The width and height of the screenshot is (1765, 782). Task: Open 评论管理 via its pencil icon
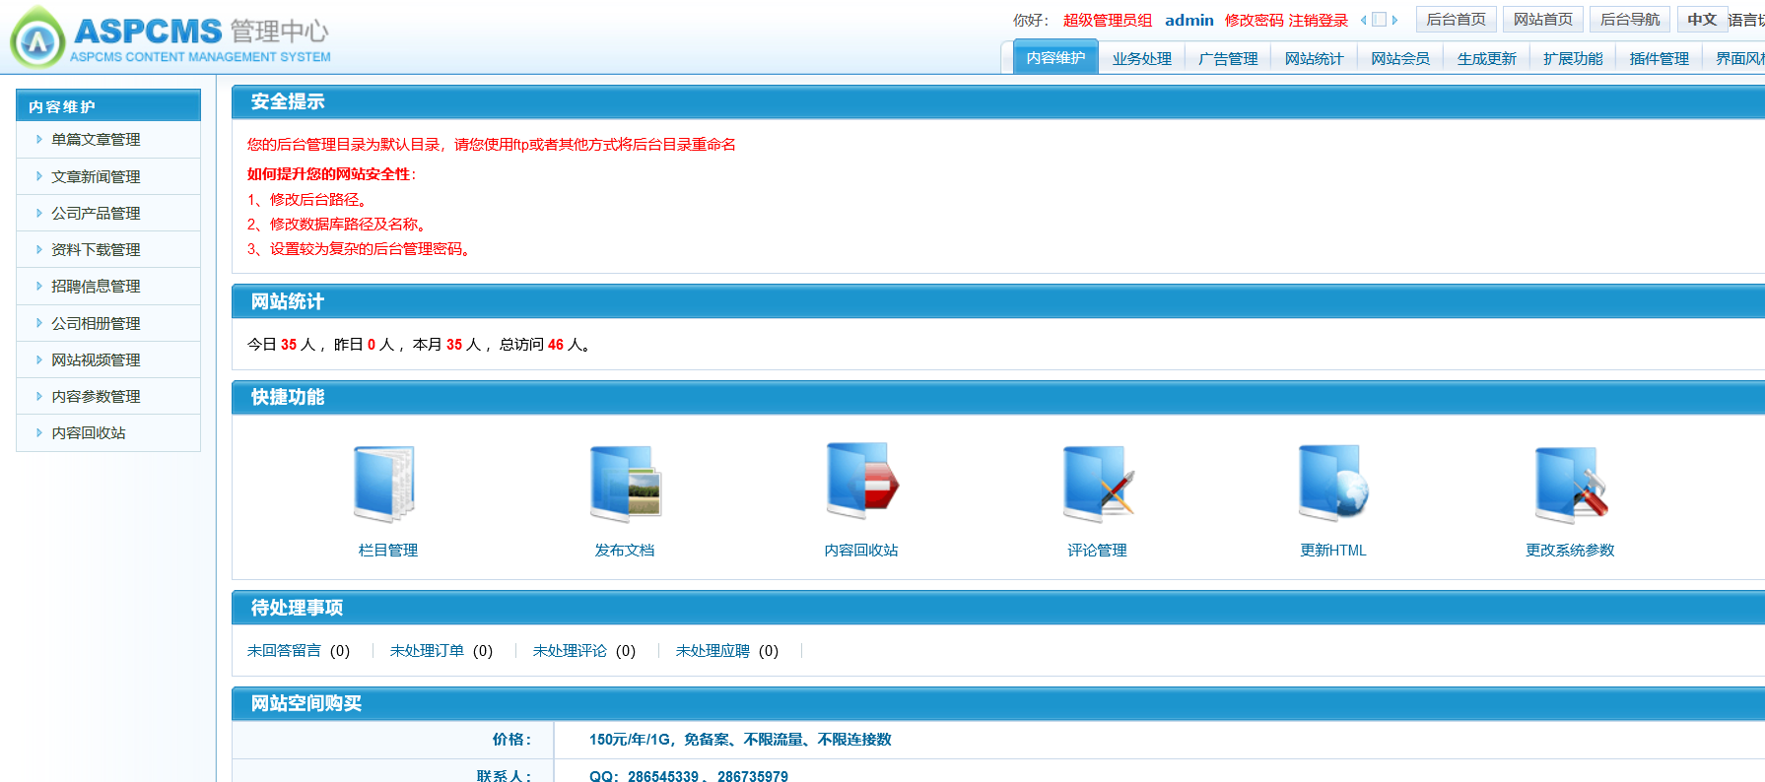[1098, 483]
